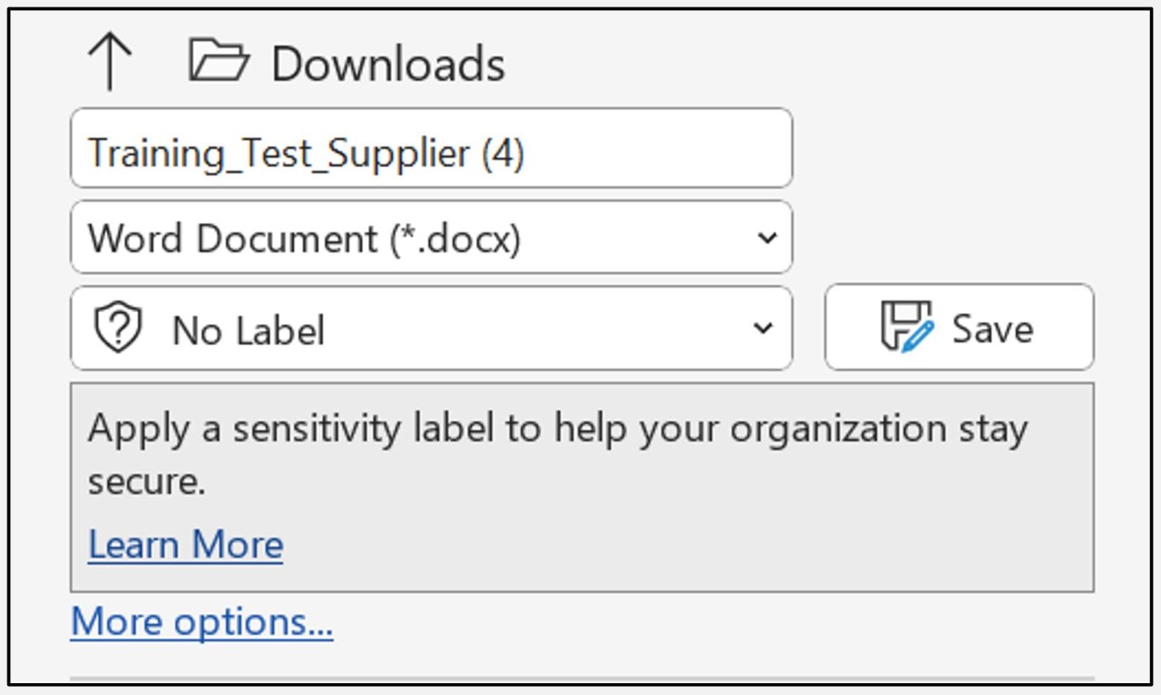This screenshot has width=1161, height=695.
Task: Open the No Label sensitivity dropdown
Action: [431, 328]
